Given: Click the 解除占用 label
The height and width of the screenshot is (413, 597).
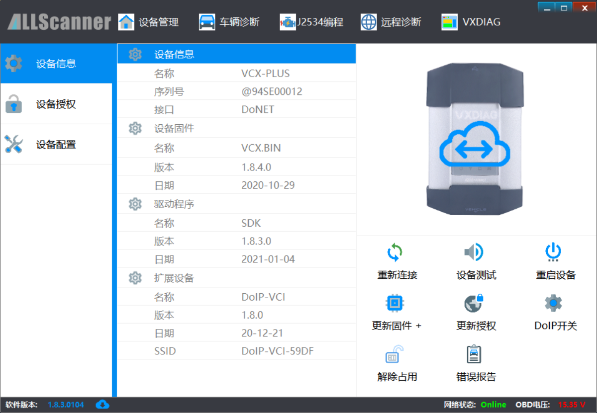Looking at the screenshot, I should click(x=397, y=377).
